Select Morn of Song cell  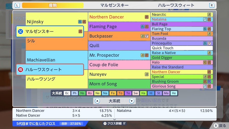119,84
